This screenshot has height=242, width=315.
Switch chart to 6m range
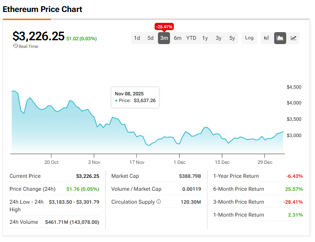[x=178, y=38]
